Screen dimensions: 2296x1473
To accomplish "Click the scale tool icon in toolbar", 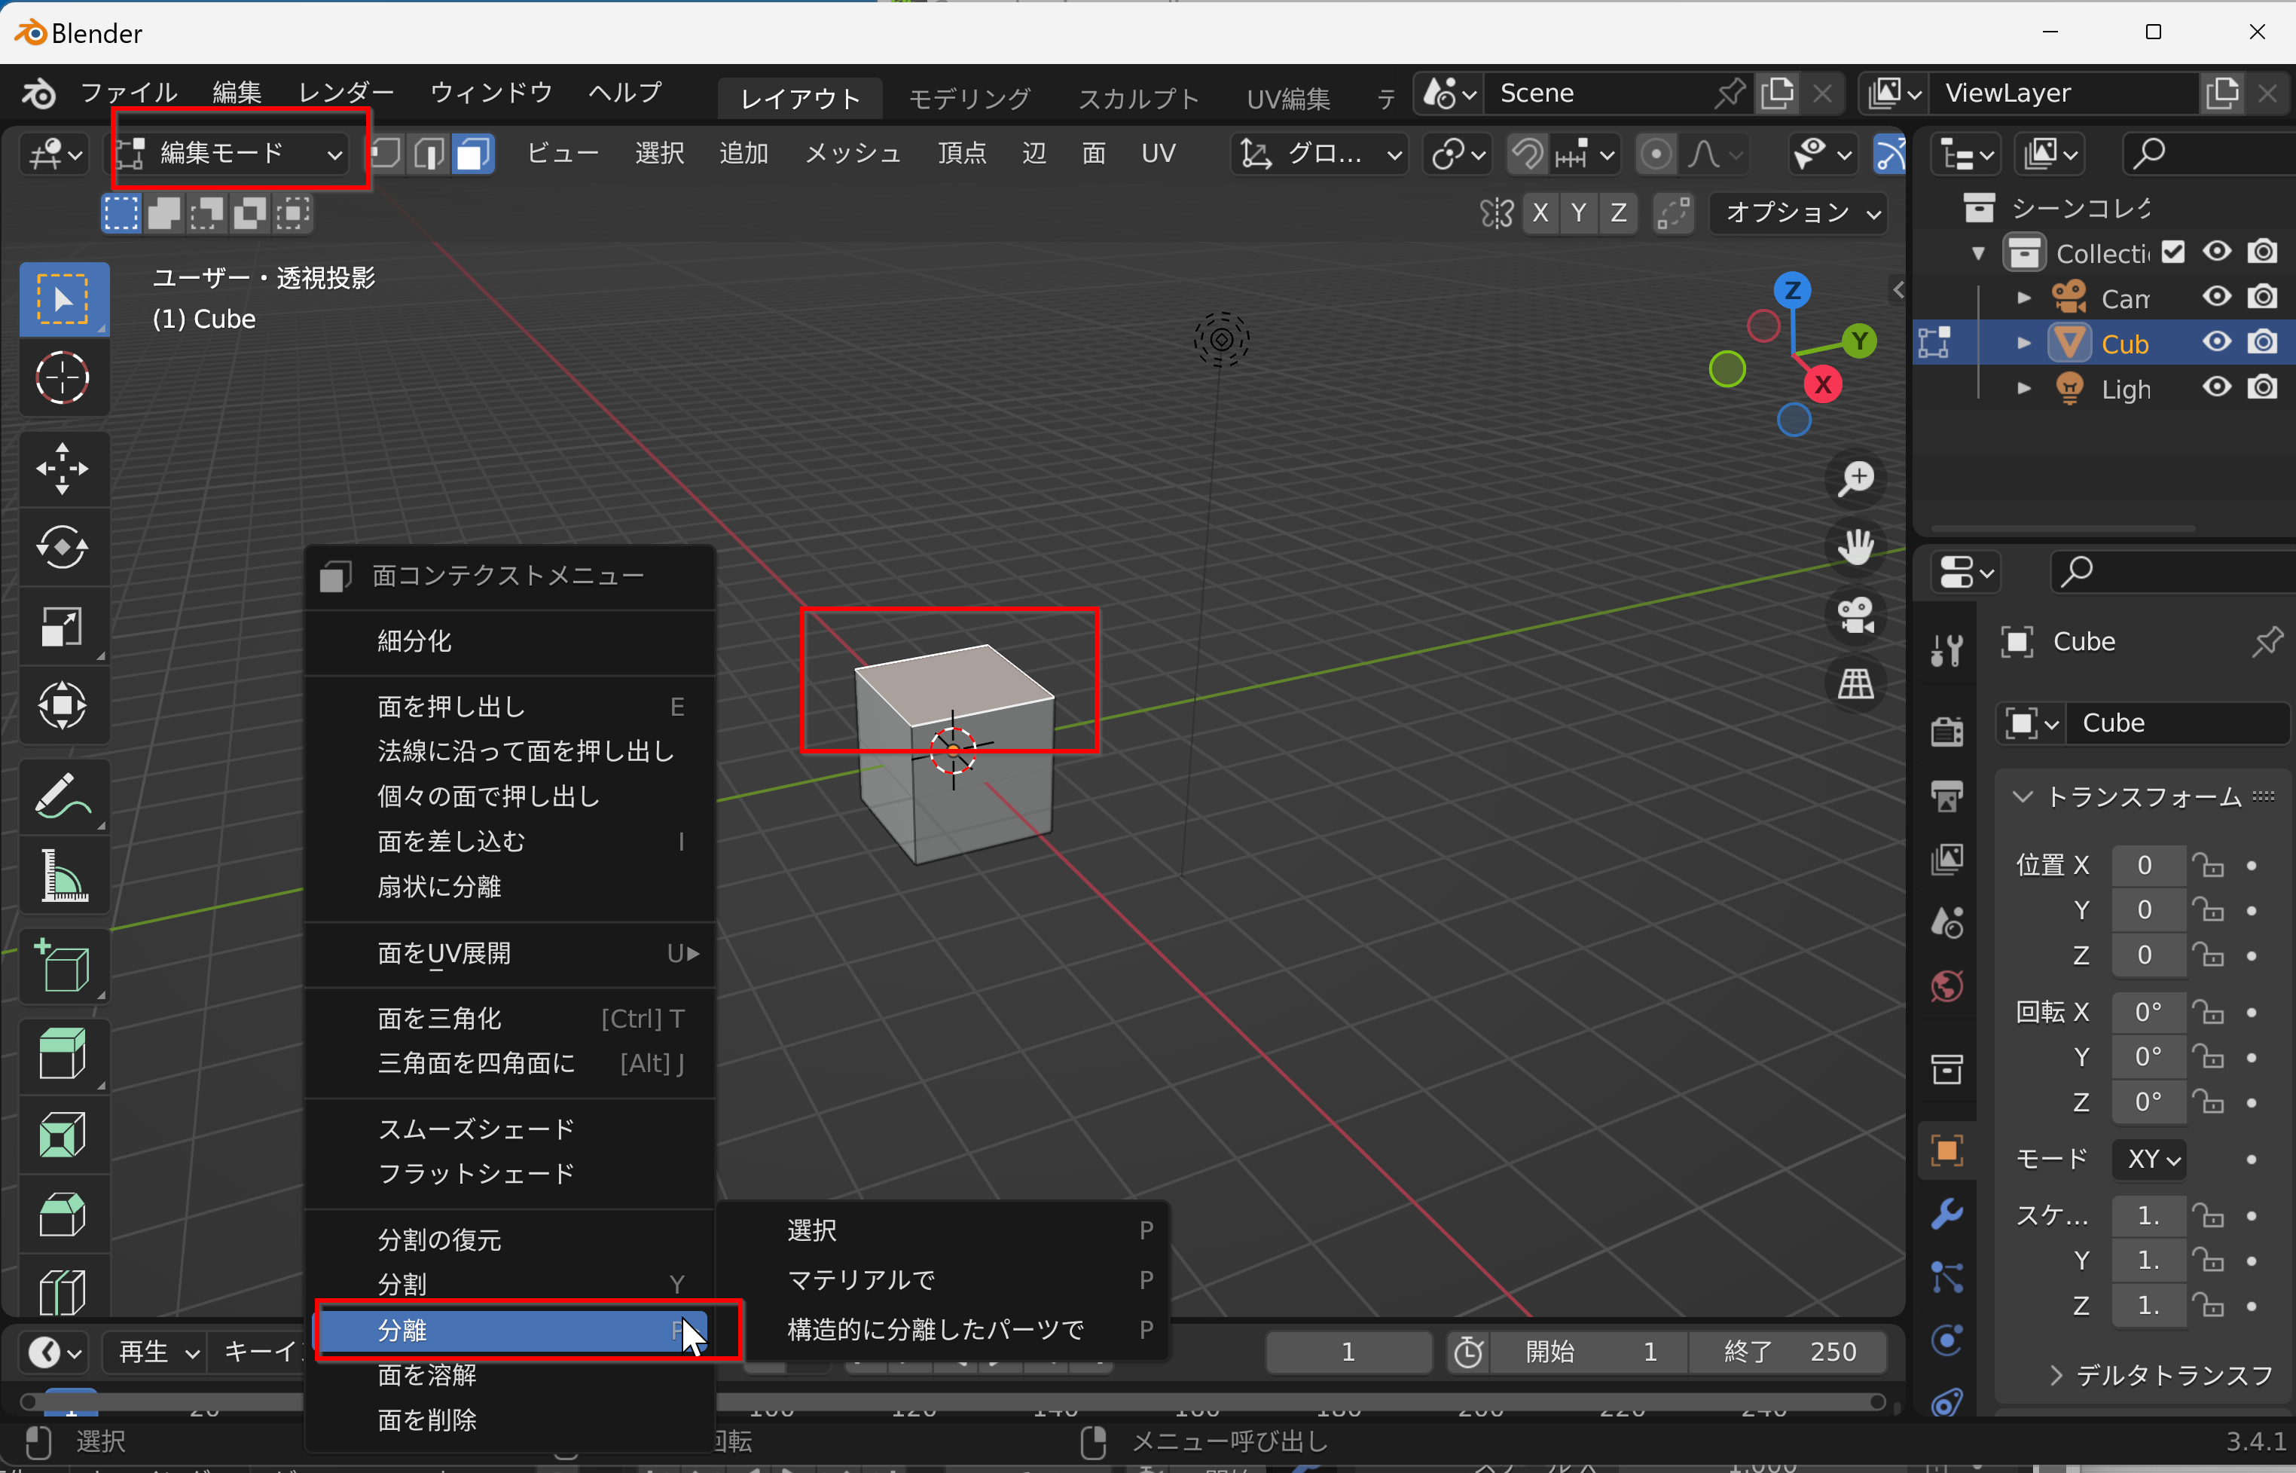I will click(57, 618).
